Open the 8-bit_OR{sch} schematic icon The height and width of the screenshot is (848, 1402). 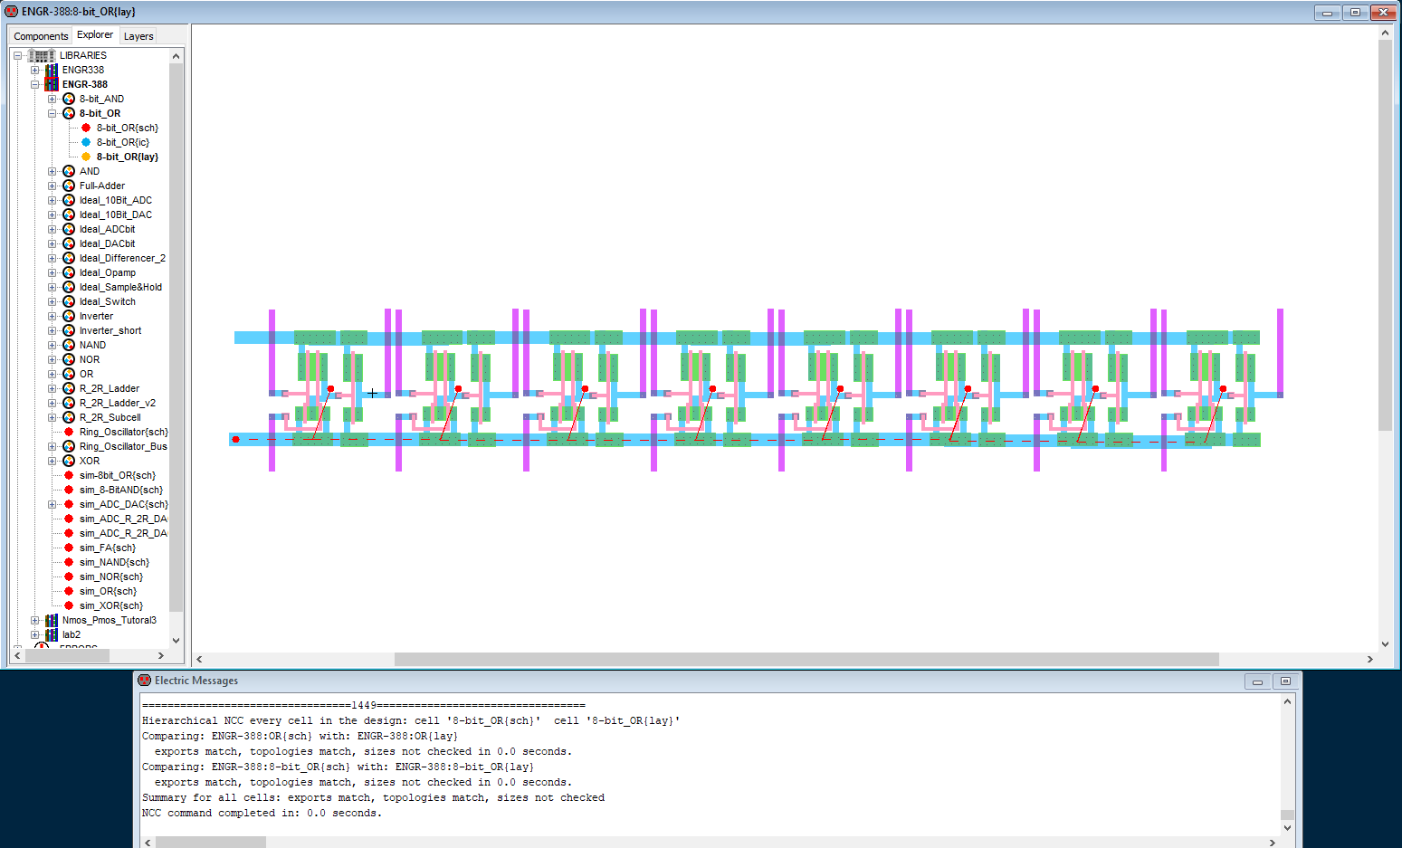pyautogui.click(x=86, y=128)
